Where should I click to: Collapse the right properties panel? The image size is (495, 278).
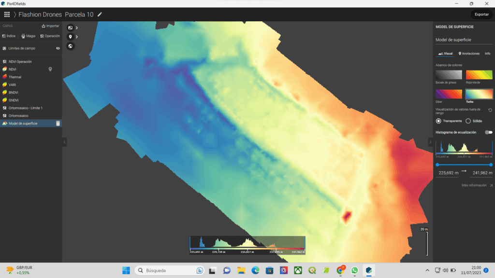tap(430, 142)
